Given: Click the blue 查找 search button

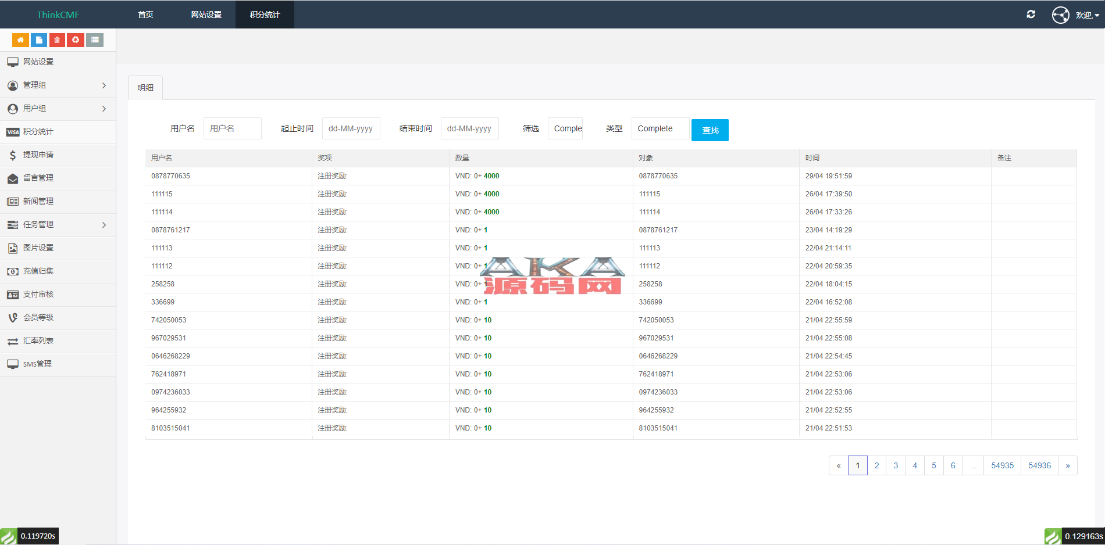Looking at the screenshot, I should tap(710, 130).
